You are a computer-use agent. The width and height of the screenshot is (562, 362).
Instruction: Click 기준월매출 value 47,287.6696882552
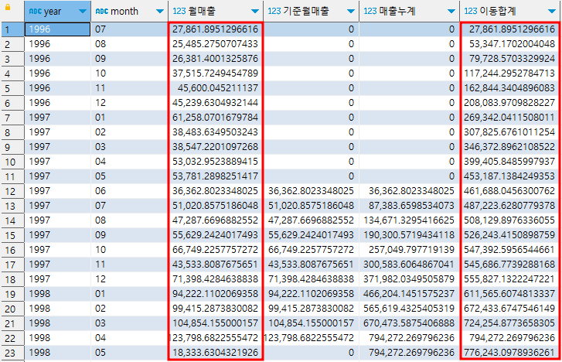click(311, 220)
